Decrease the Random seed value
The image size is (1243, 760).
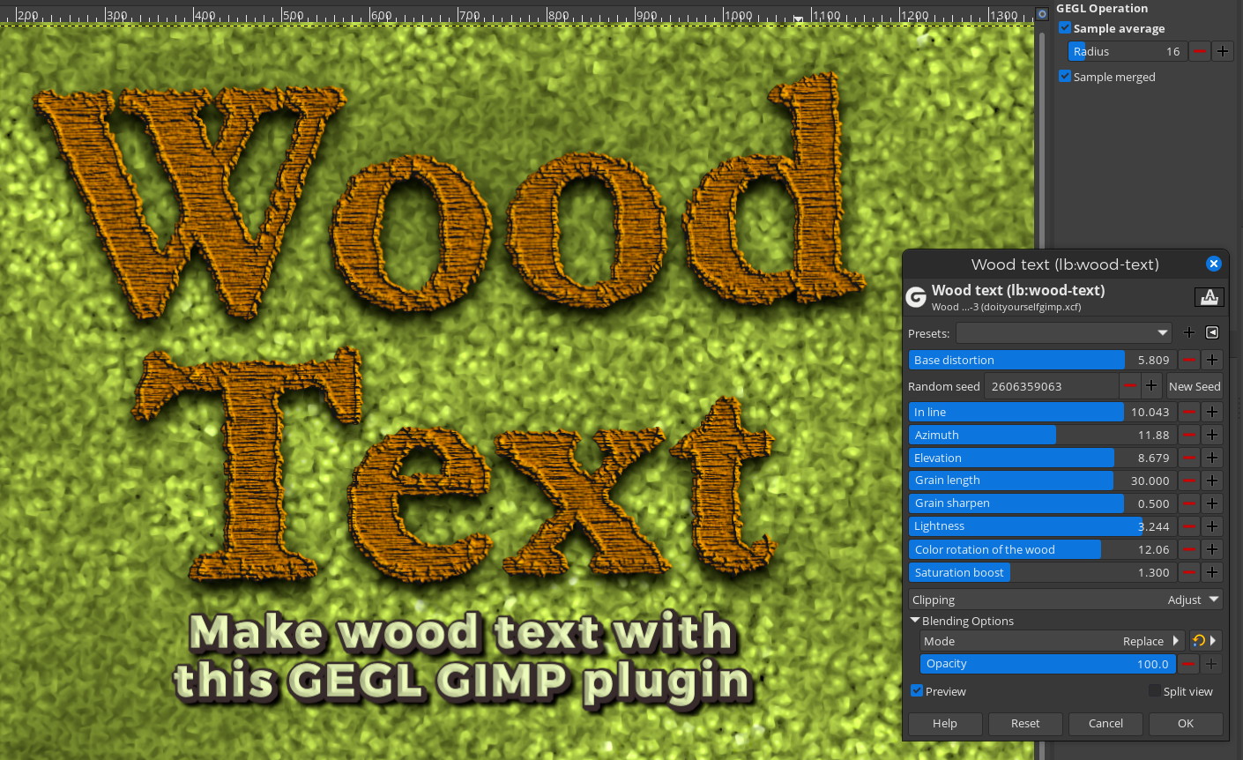pyautogui.click(x=1130, y=386)
